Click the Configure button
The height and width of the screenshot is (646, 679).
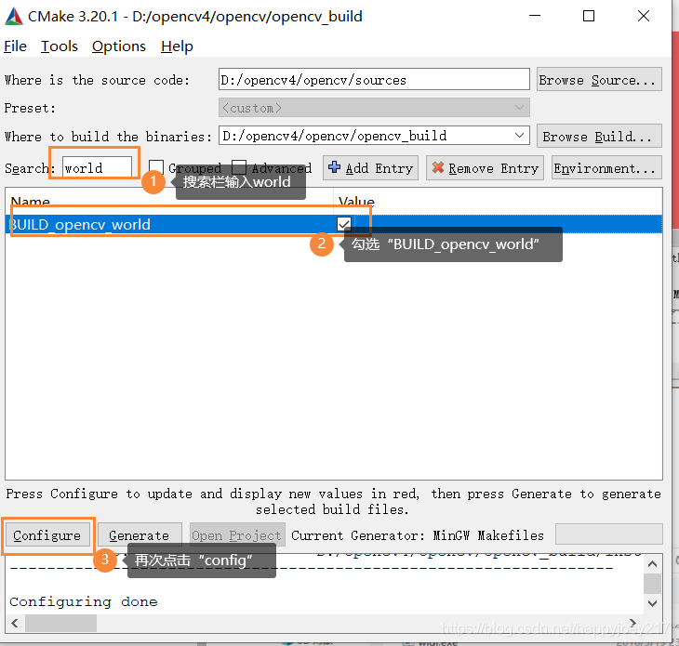(x=47, y=535)
